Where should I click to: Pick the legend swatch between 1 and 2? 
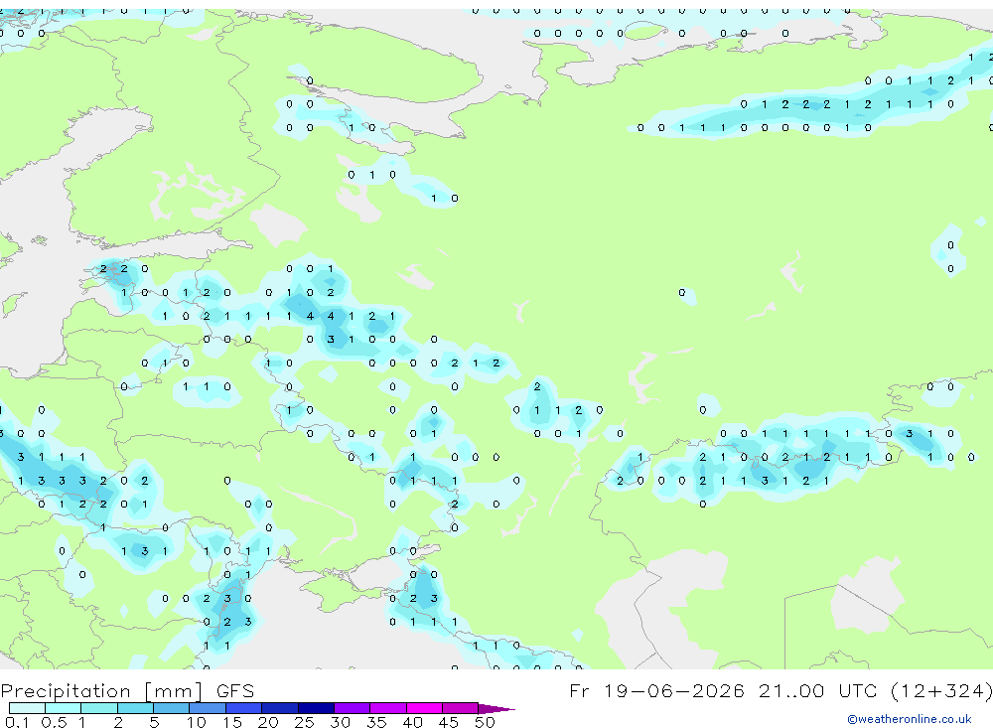point(99,708)
